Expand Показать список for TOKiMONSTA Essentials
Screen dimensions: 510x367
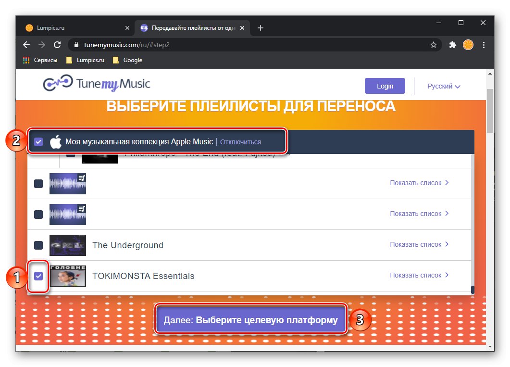(419, 275)
